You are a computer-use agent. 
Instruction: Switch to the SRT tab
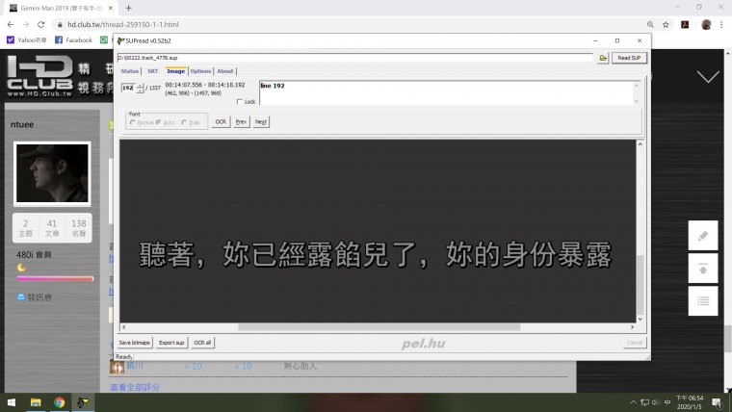click(152, 71)
